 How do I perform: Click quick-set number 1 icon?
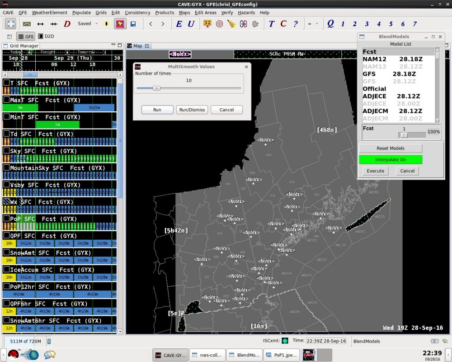[x=343, y=24]
